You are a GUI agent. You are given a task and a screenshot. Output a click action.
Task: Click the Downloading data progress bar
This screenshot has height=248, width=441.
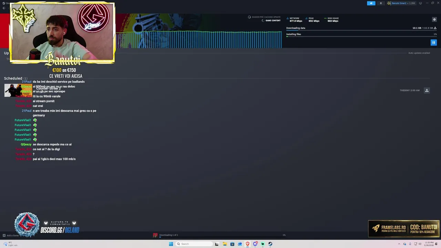pyautogui.click(x=361, y=31)
